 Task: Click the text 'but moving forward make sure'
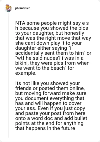click(51, 93)
